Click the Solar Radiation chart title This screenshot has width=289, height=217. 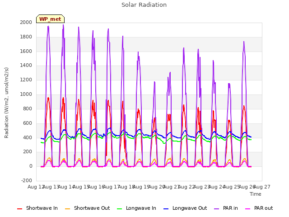point(144,5)
